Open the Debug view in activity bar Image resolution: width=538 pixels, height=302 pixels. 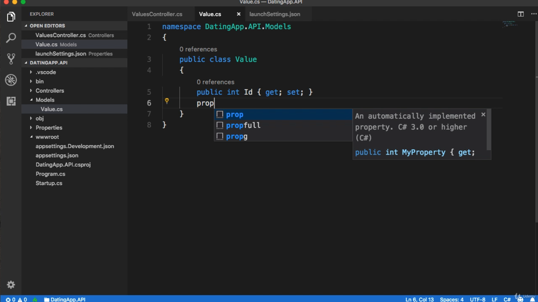[11, 80]
